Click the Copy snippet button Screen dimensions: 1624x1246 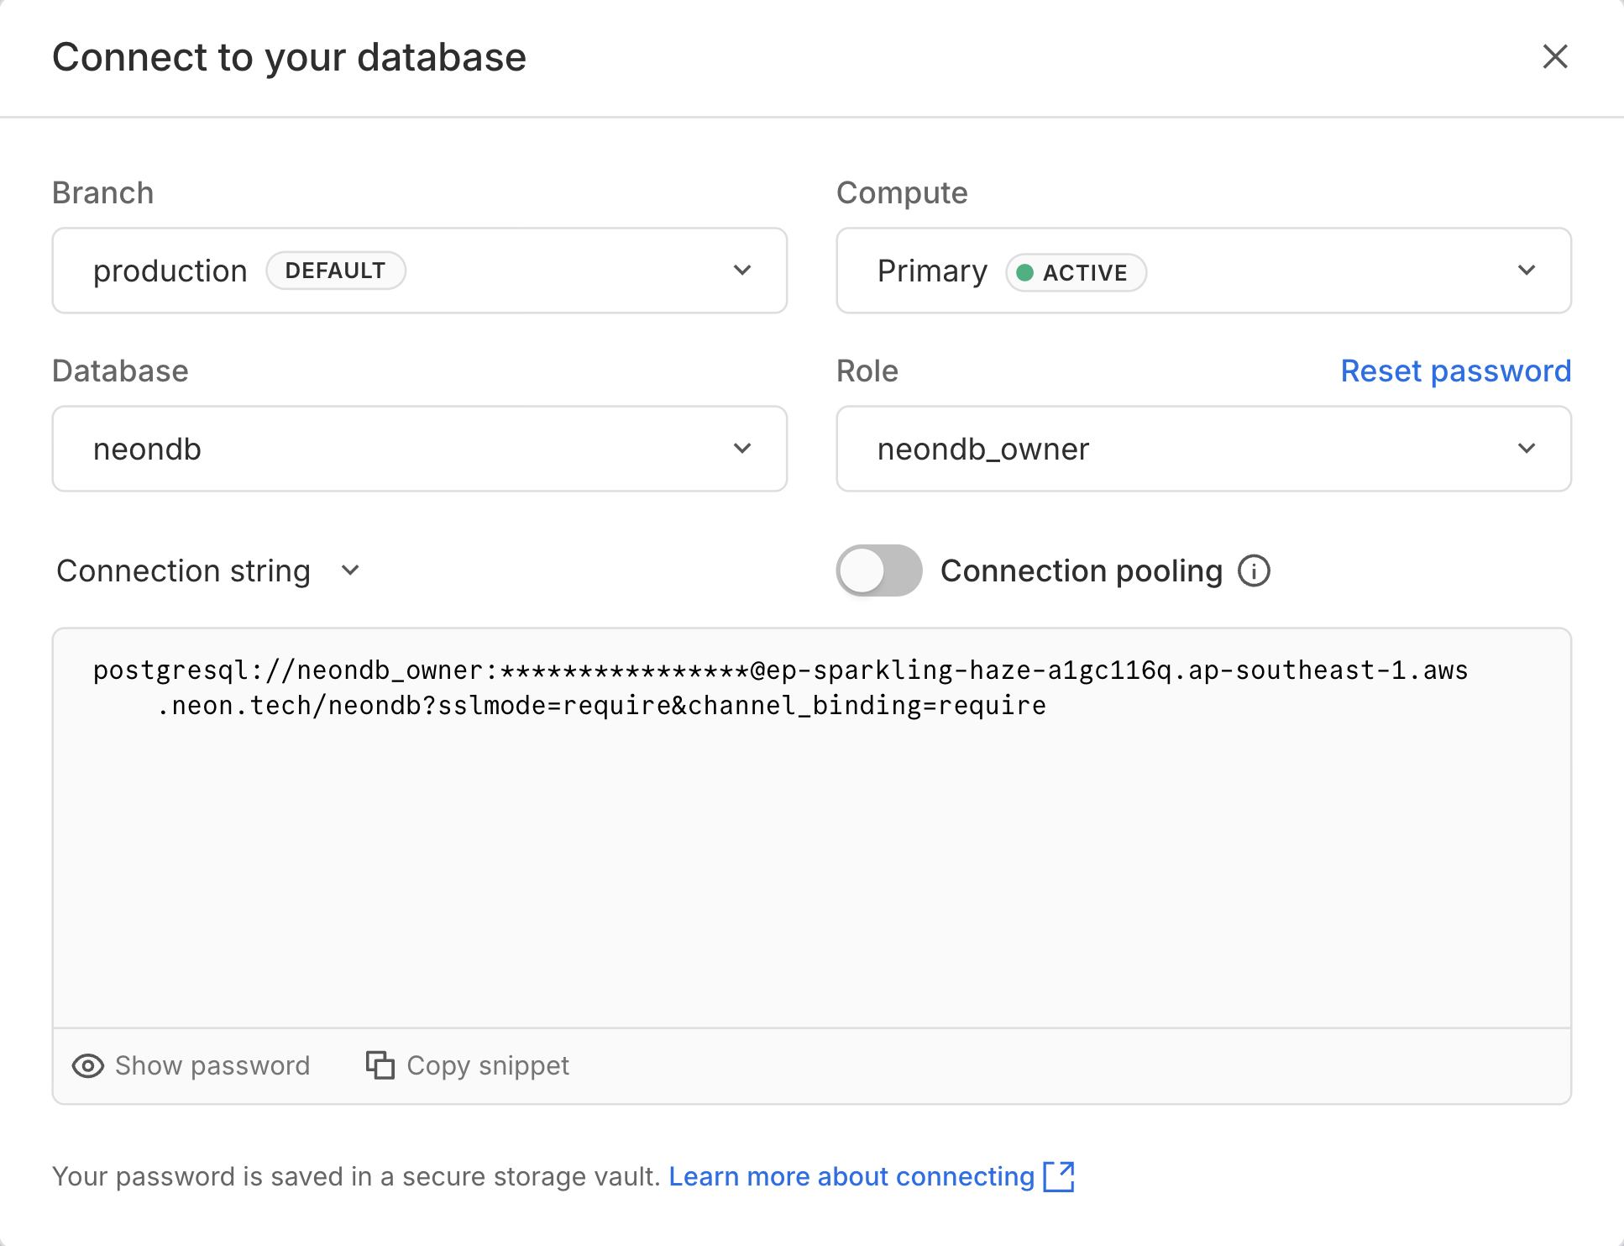click(468, 1065)
